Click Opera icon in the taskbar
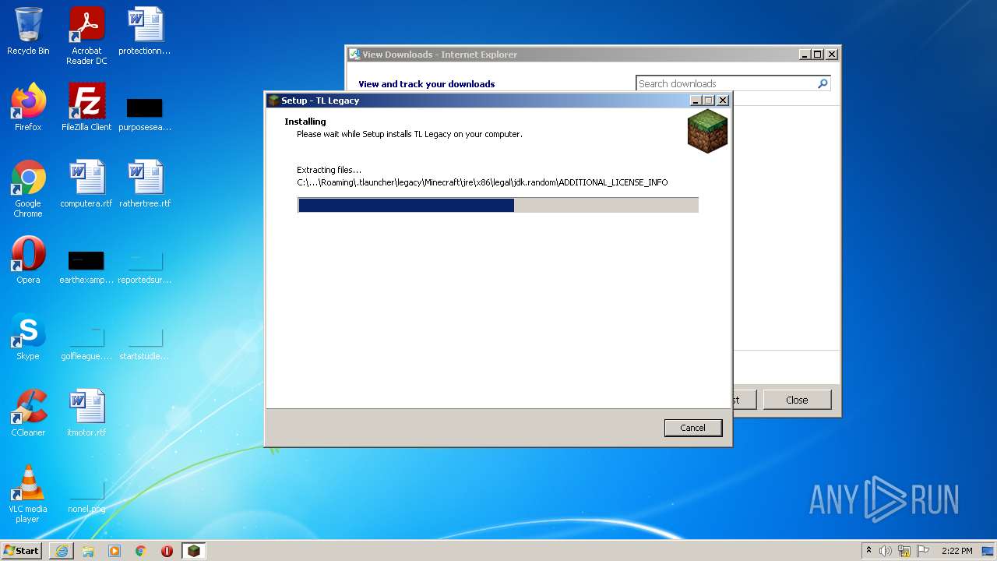The height and width of the screenshot is (561, 997). [167, 551]
